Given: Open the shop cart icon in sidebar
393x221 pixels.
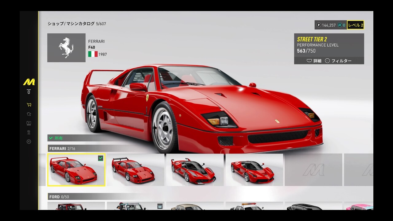Looking at the screenshot, I should click(29, 105).
